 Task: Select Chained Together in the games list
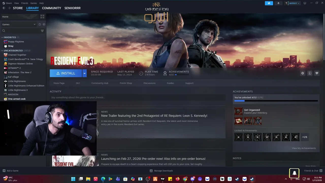pyautogui.click(x=17, y=55)
